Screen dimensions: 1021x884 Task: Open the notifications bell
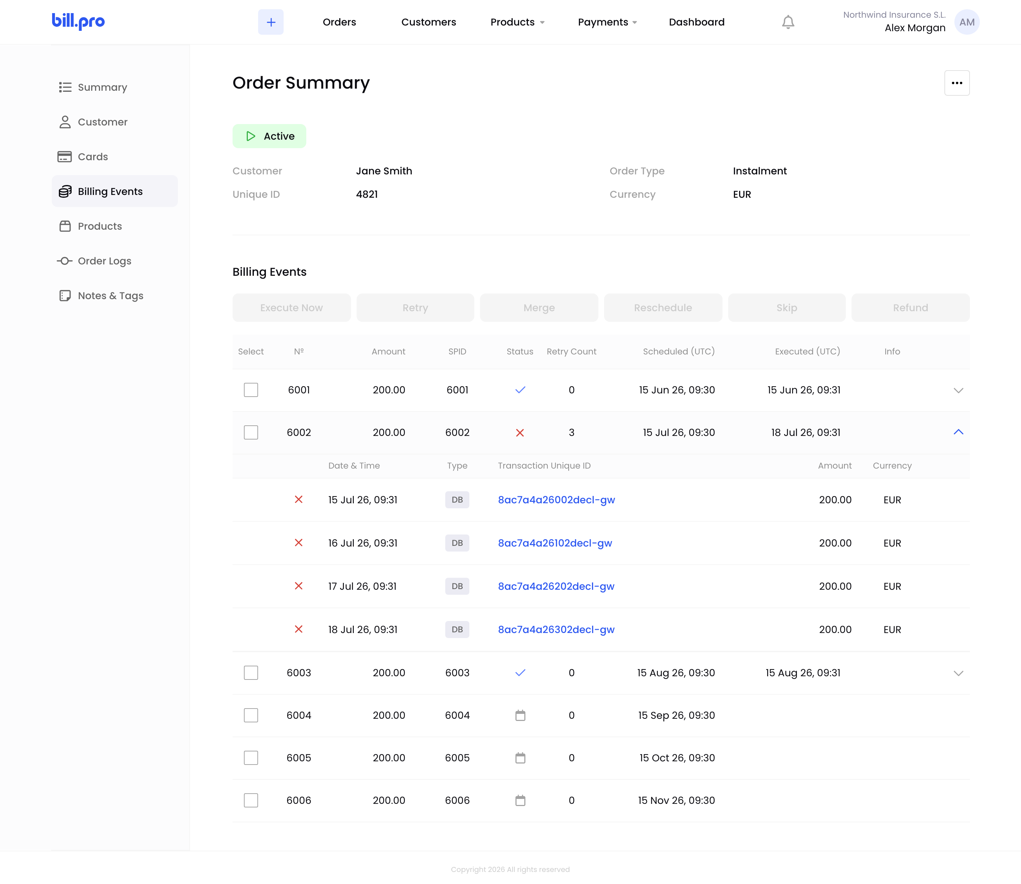(x=788, y=22)
